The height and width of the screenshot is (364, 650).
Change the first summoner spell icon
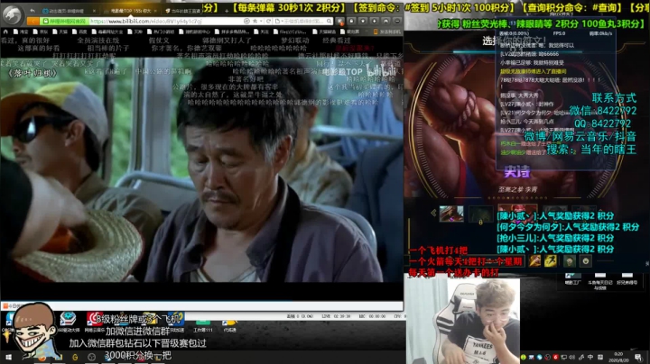(534, 261)
